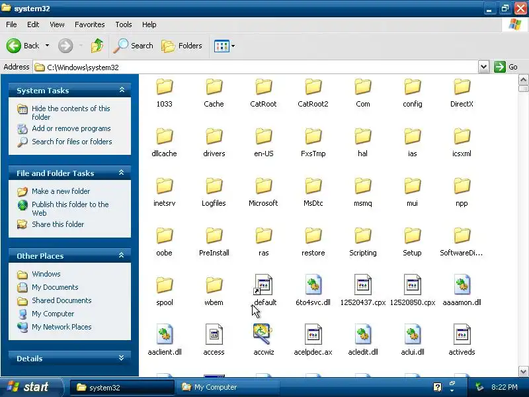Click Search for files or folders
This screenshot has height=397, width=529.
(x=72, y=142)
